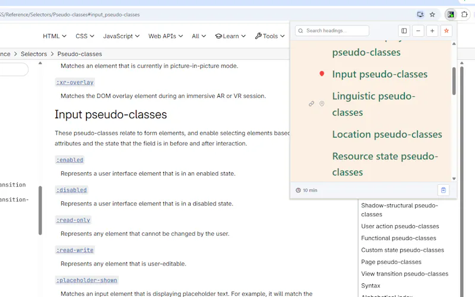The width and height of the screenshot is (475, 297).
Task: Open the HTML dropdown menu
Action: pyautogui.click(x=55, y=36)
